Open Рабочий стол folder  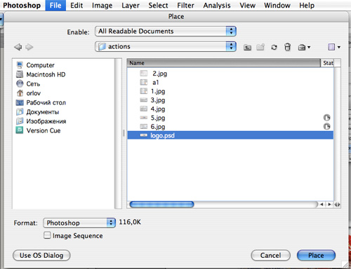[41, 102]
